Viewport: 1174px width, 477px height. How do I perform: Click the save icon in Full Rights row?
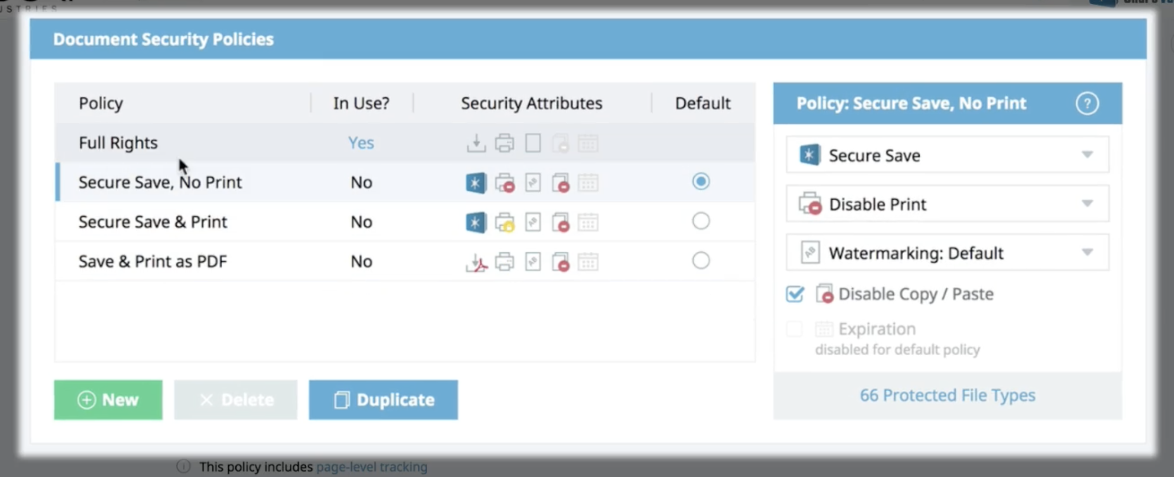476,143
